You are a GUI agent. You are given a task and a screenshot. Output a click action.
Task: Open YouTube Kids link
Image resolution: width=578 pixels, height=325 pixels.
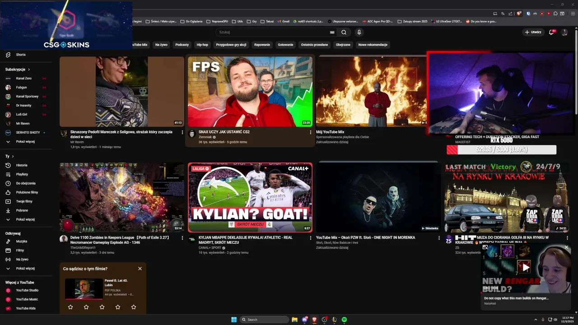coord(25,308)
